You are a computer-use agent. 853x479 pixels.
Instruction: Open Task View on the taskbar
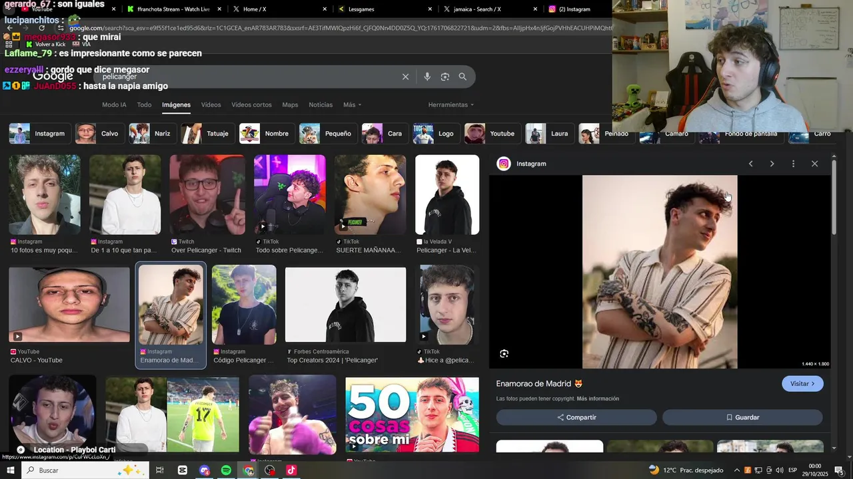pyautogui.click(x=160, y=470)
